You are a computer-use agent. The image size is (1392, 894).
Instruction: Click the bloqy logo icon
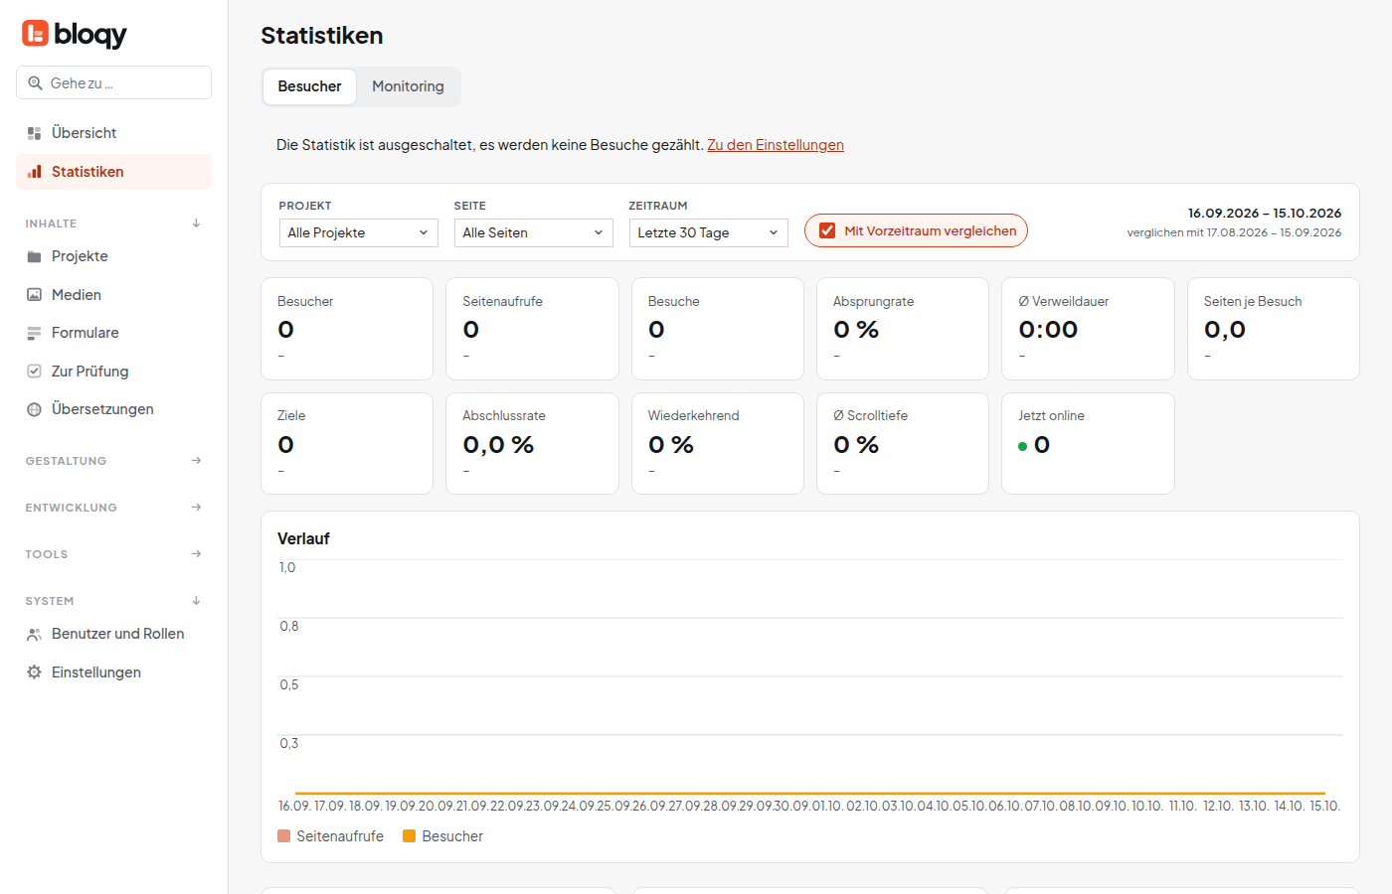click(35, 34)
